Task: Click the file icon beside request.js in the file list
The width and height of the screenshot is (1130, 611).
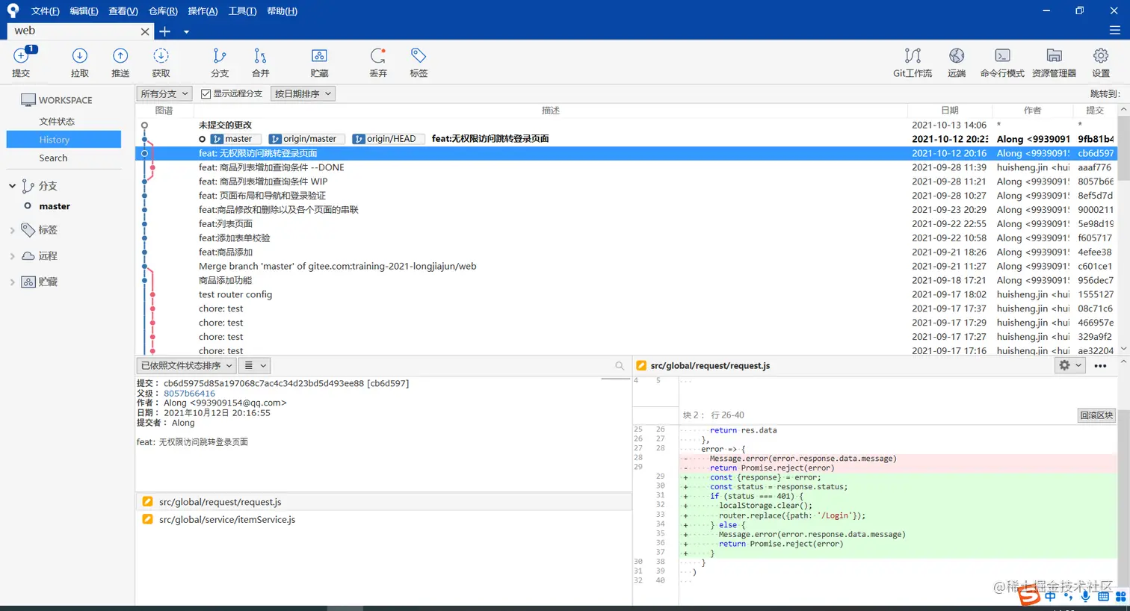Action: [x=147, y=502]
